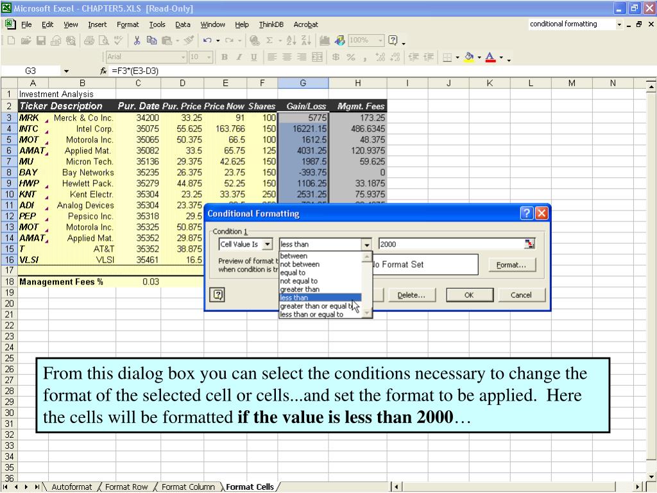Click the Sort Descending icon
657x493 pixels.
tap(306, 40)
